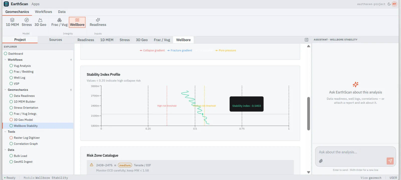Open the 3D Geo ribbon tool
The width and height of the screenshot is (401, 180).
(40, 22)
